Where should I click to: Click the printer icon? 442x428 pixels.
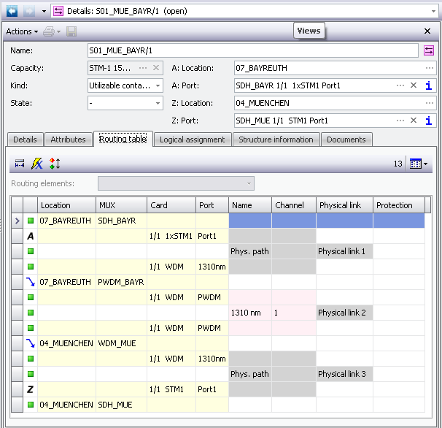(x=49, y=31)
